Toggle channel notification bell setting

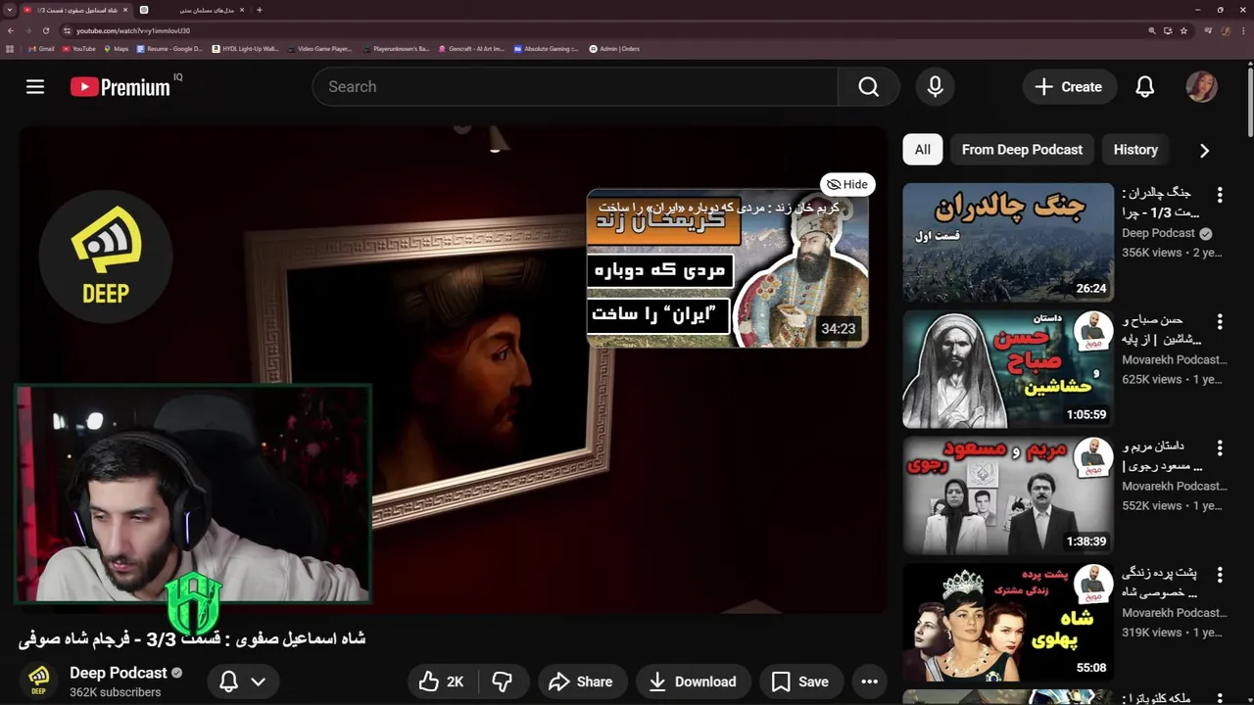tap(228, 681)
